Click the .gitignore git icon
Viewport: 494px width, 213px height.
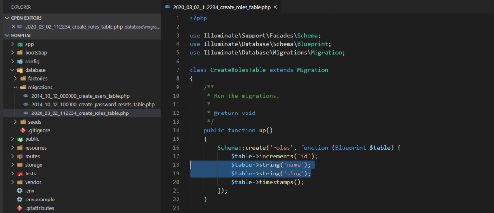tap(22, 130)
